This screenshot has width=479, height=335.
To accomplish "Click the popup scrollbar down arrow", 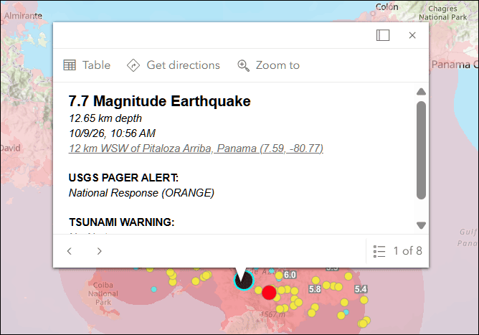I will click(421, 225).
